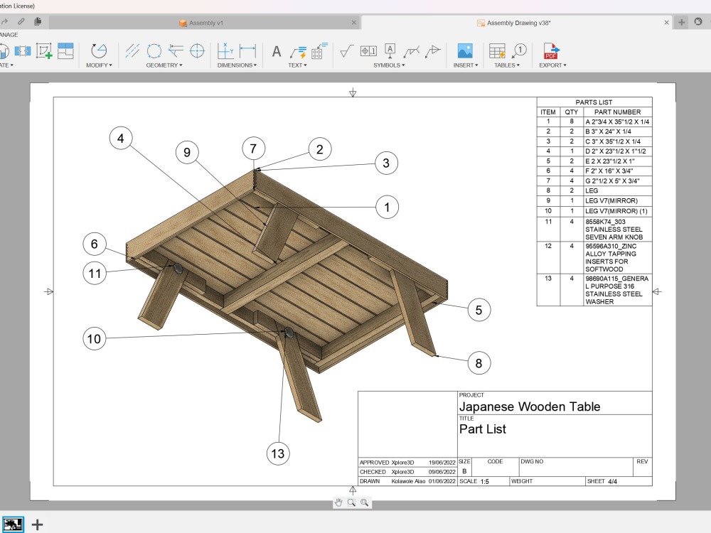
Task: Open the INSERT dropdown menu
Action: (466, 65)
